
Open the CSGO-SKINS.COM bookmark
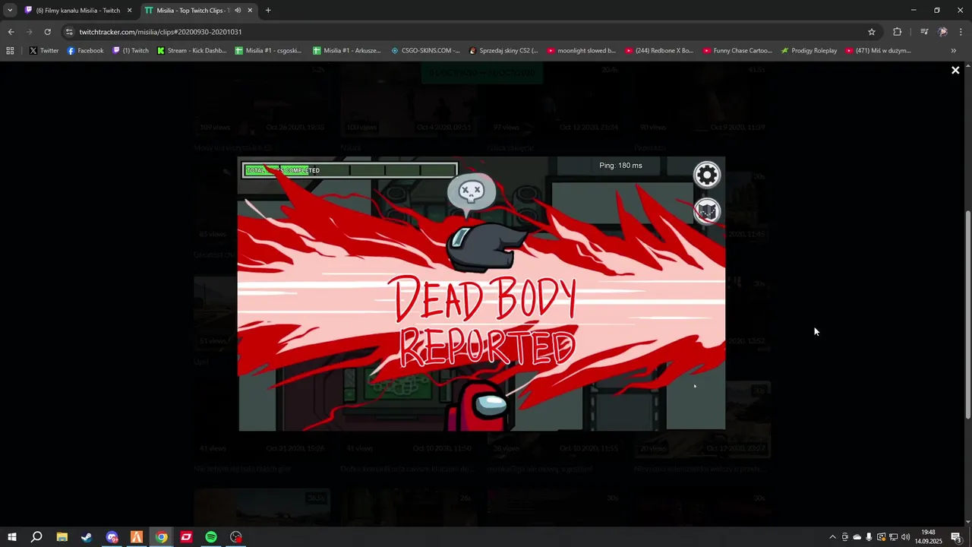point(425,51)
